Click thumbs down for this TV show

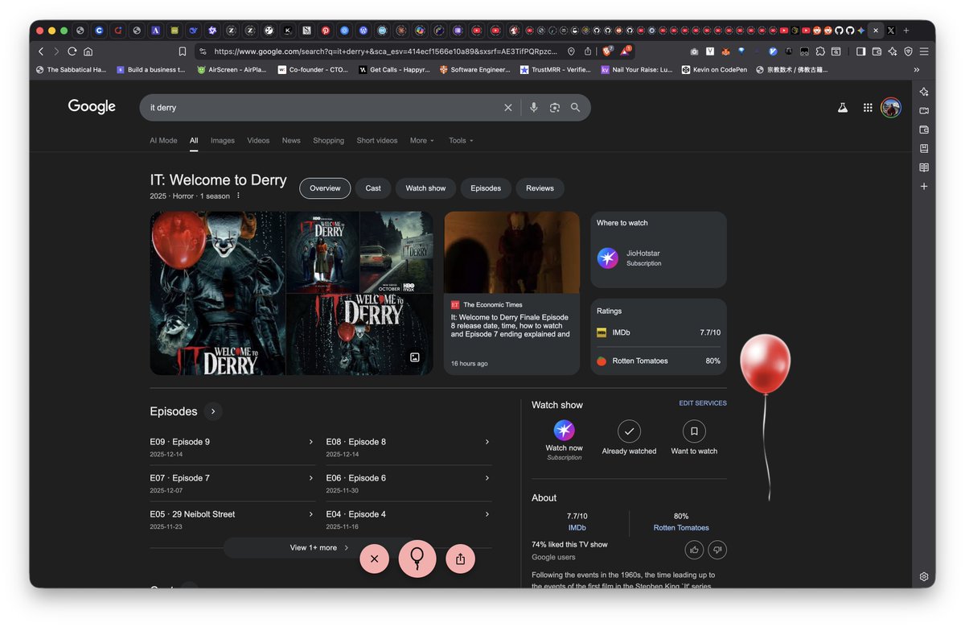click(717, 550)
